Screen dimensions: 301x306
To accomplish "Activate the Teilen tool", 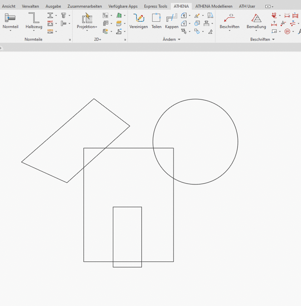I will [x=156, y=18].
